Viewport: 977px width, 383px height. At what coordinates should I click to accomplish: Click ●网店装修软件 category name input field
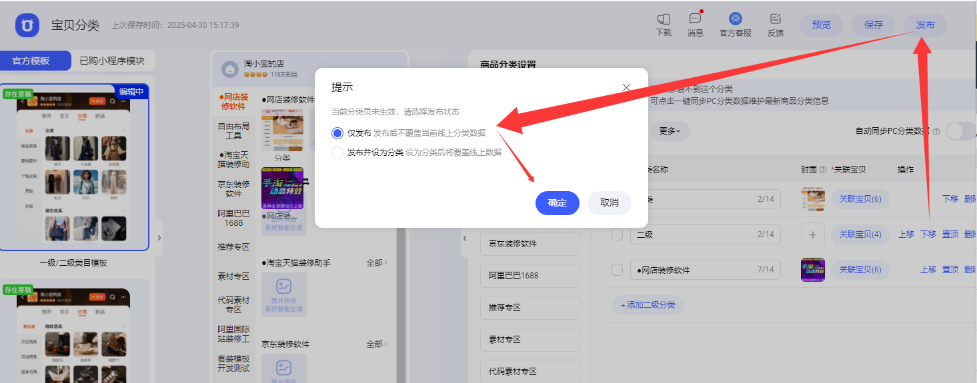click(x=706, y=270)
